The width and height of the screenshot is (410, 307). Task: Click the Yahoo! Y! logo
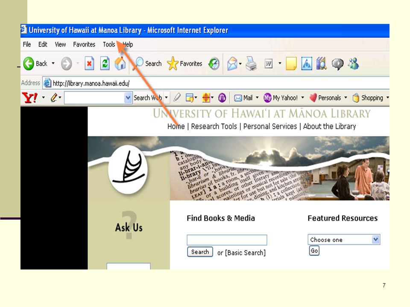pyautogui.click(x=30, y=98)
